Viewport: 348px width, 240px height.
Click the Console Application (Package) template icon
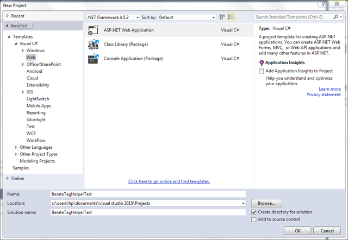click(93, 59)
